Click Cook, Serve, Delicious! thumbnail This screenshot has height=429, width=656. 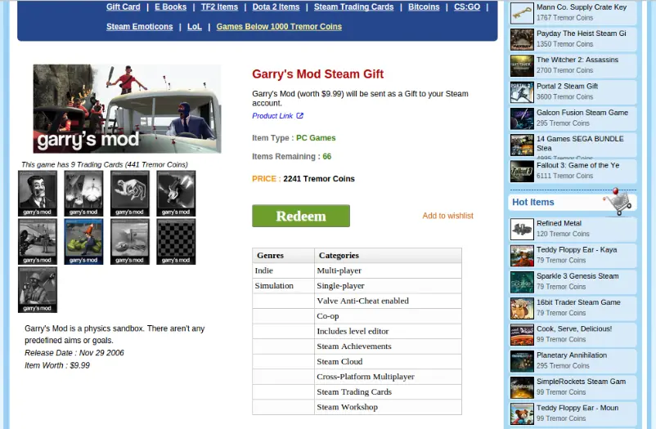(x=522, y=334)
